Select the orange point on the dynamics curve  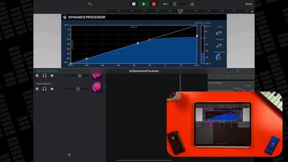pos(87,59)
